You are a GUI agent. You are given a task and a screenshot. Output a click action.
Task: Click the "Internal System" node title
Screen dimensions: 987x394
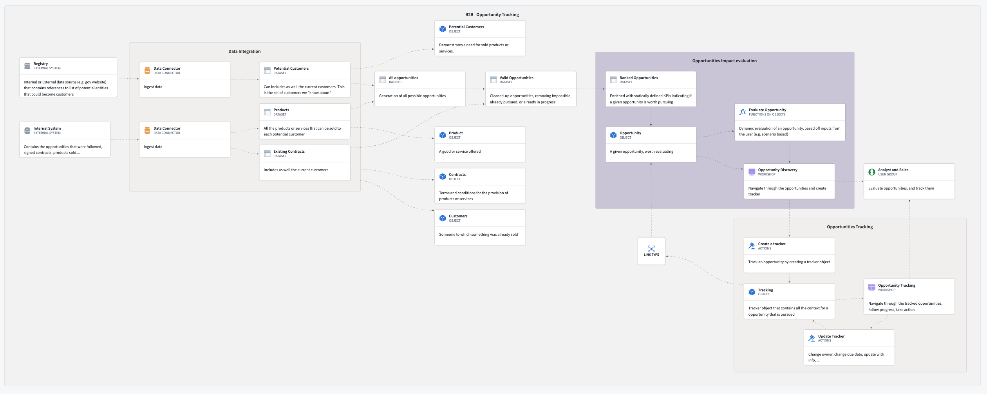click(47, 128)
